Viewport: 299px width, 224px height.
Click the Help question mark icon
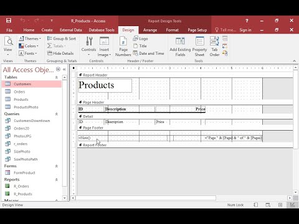click(247, 21)
